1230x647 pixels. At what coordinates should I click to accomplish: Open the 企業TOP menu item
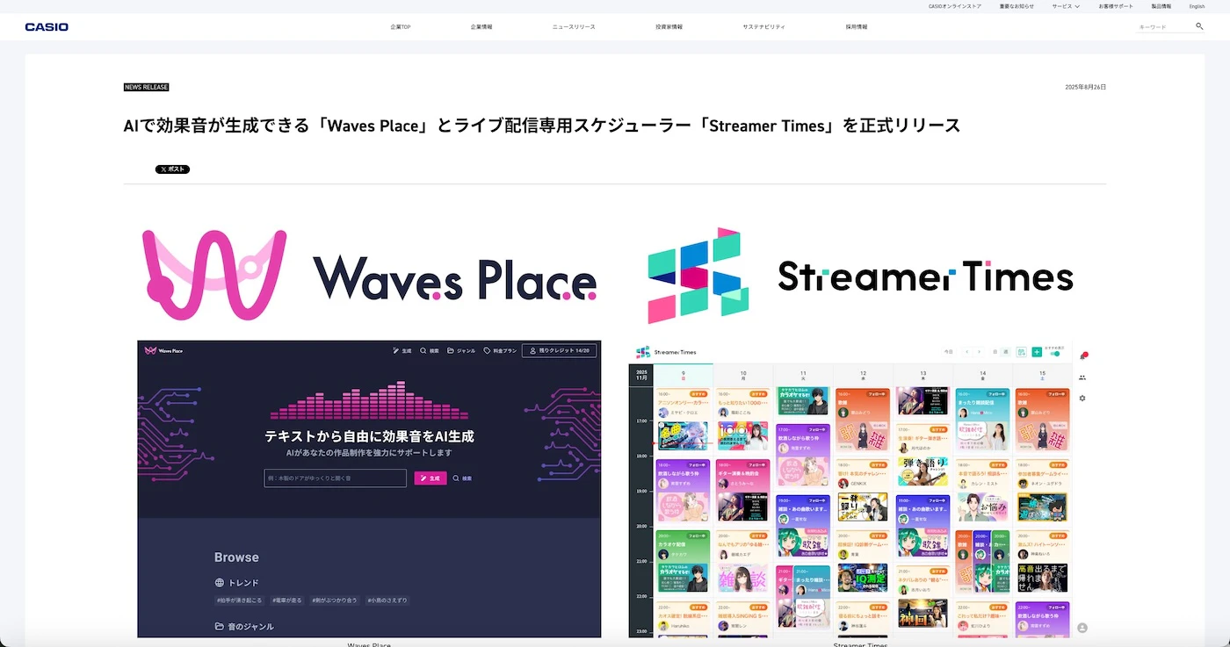[401, 27]
